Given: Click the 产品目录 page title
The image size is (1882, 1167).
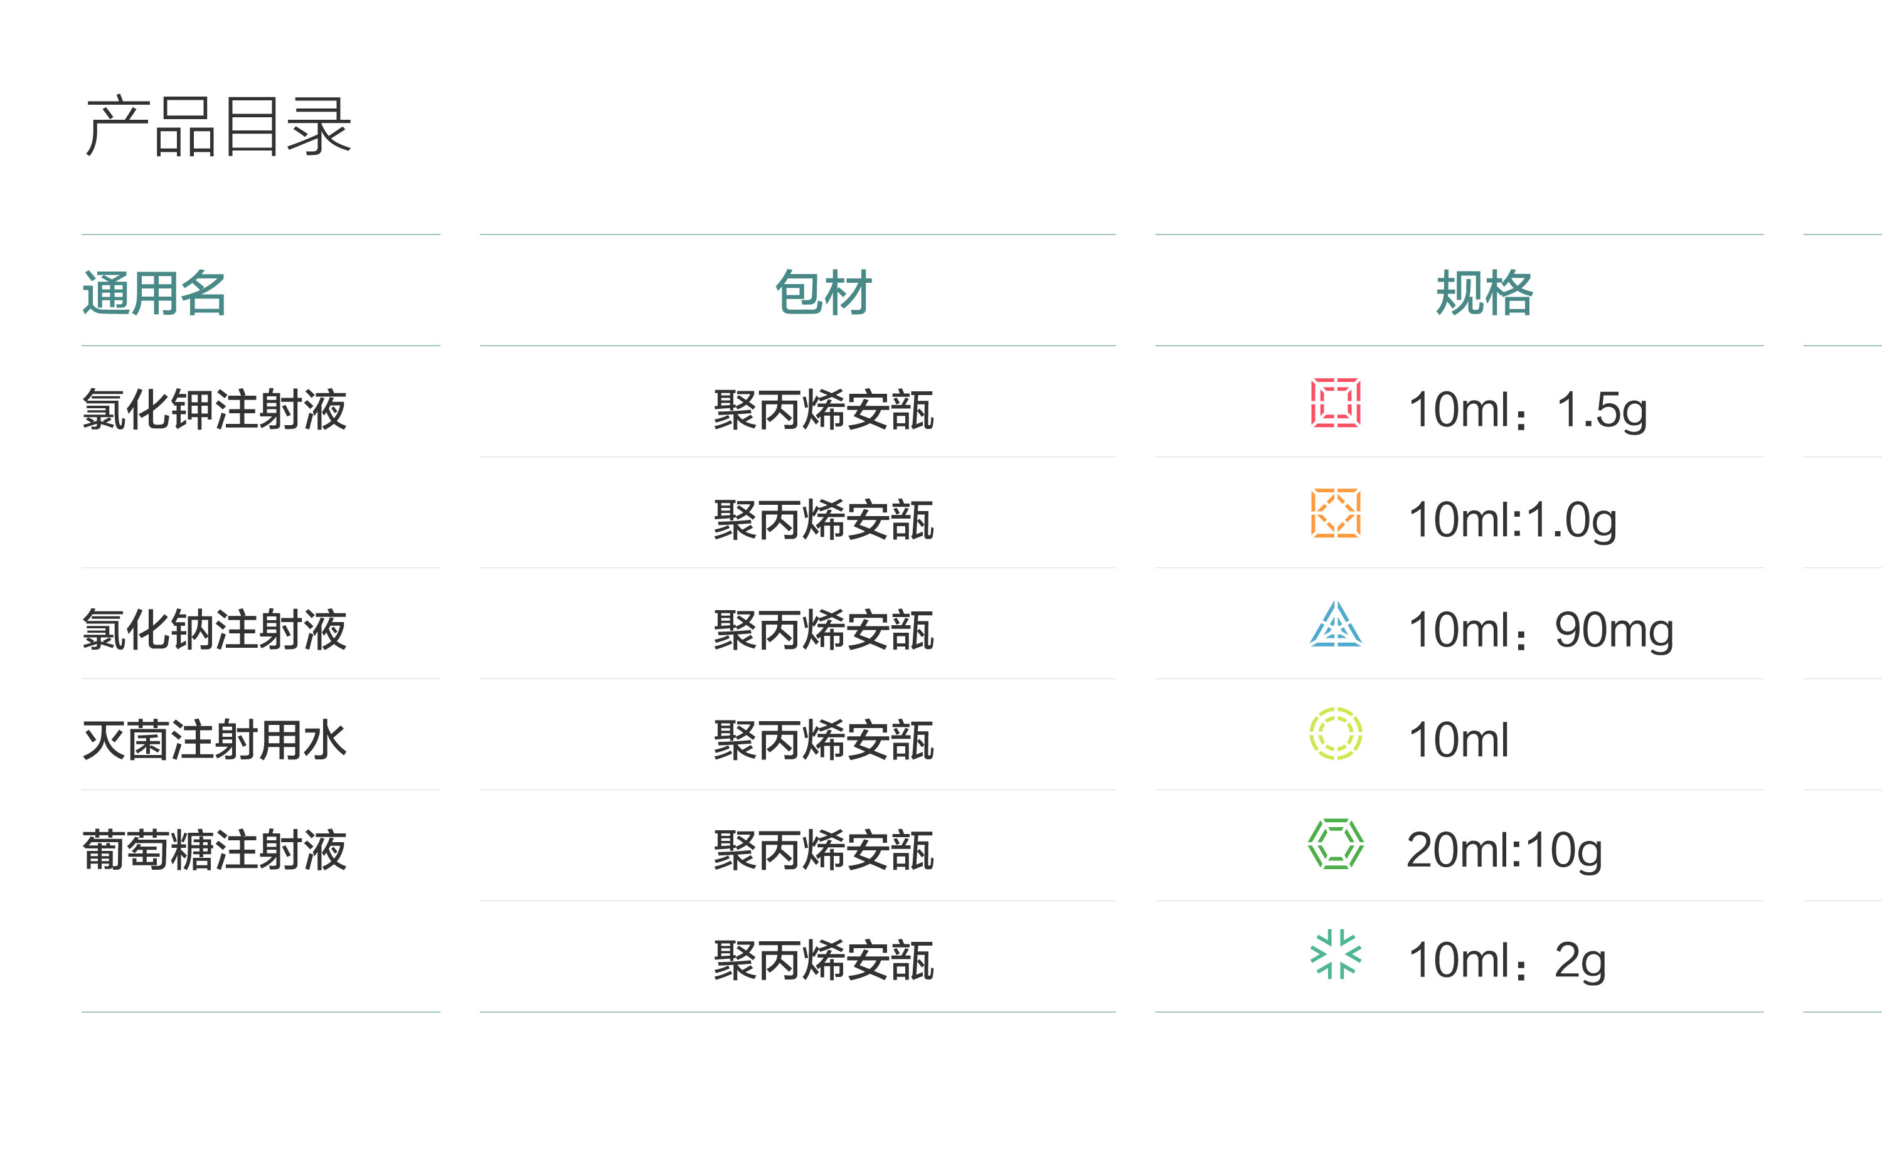Looking at the screenshot, I should [x=218, y=127].
